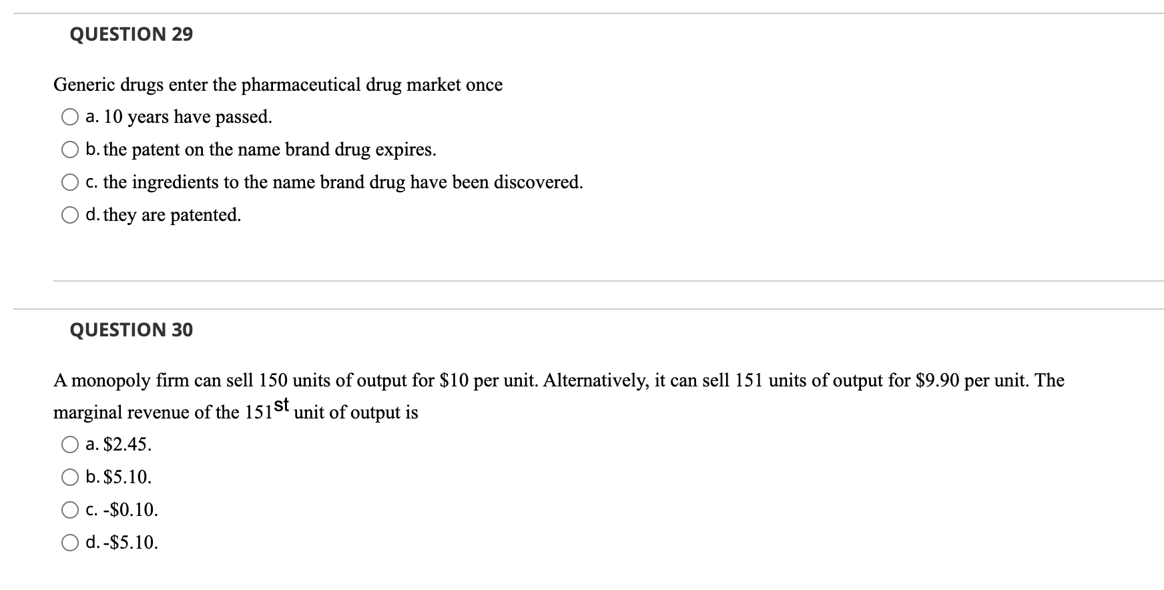Screen dimensions: 1164x590
Task: Click the Question 29 prompt about generic drugs
Action: pos(278,84)
